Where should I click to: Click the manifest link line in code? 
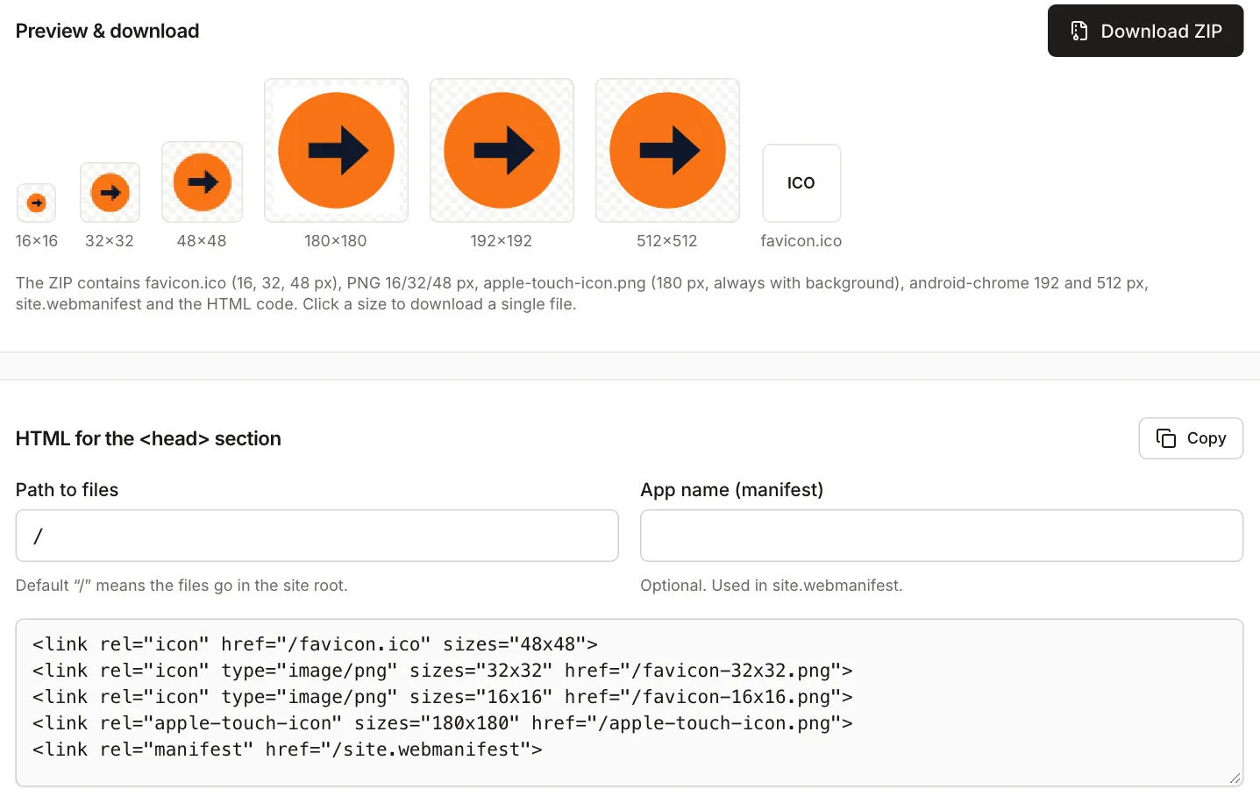click(288, 750)
